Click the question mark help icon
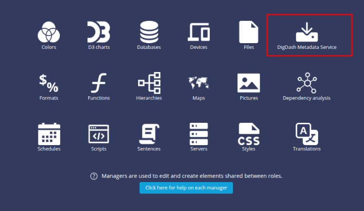 pos(94,176)
